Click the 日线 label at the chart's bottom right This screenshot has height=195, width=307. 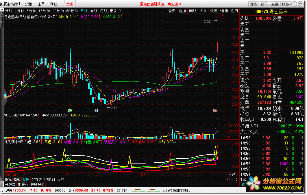[232, 174]
